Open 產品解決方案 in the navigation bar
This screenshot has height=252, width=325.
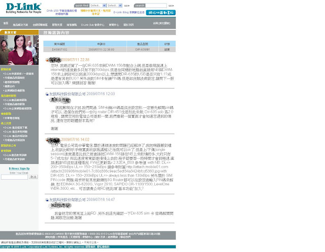[20, 25]
